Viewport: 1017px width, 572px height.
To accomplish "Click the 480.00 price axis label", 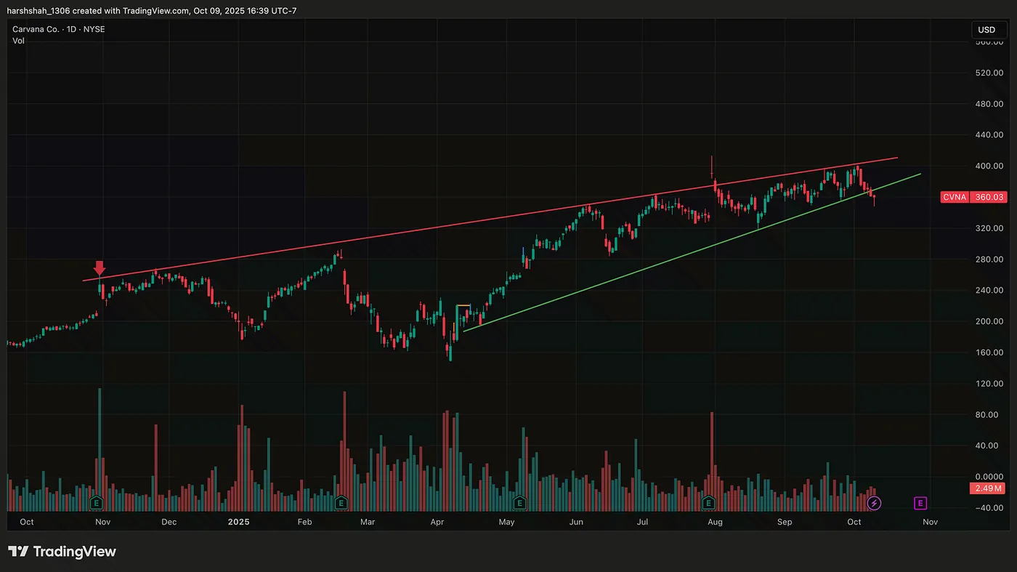I will 989,104.
